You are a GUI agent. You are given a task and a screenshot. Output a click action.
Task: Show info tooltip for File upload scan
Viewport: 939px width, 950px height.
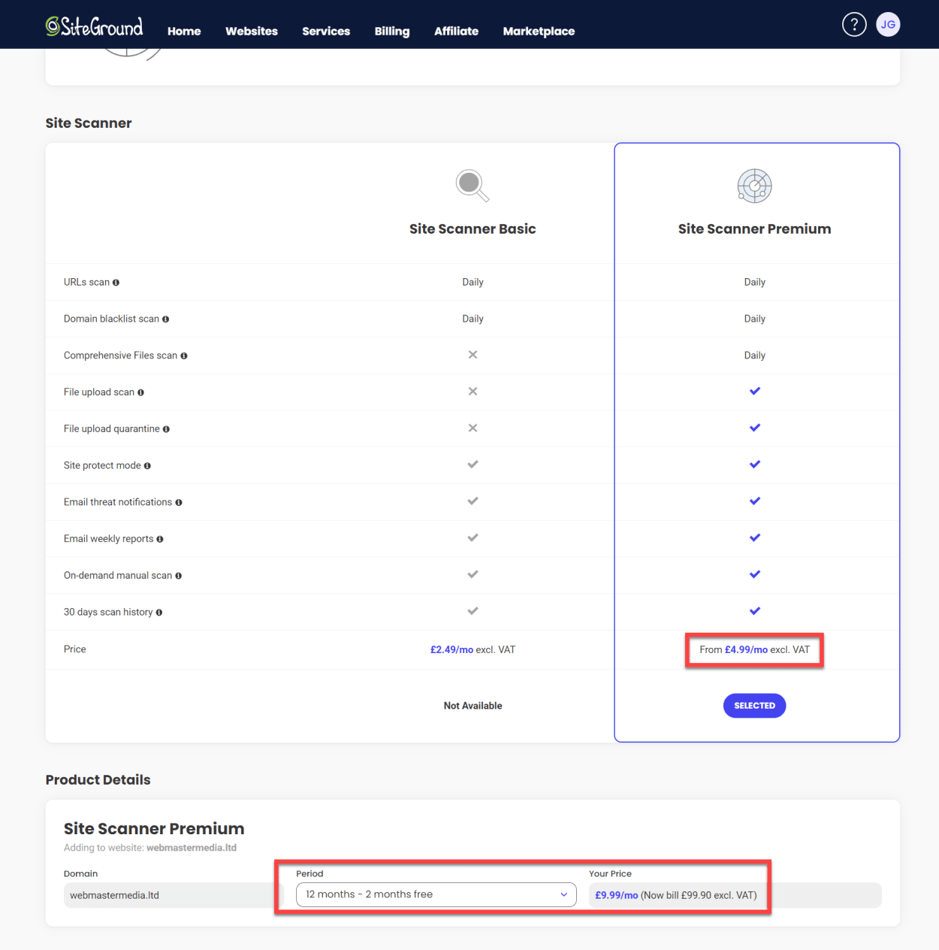(x=140, y=392)
